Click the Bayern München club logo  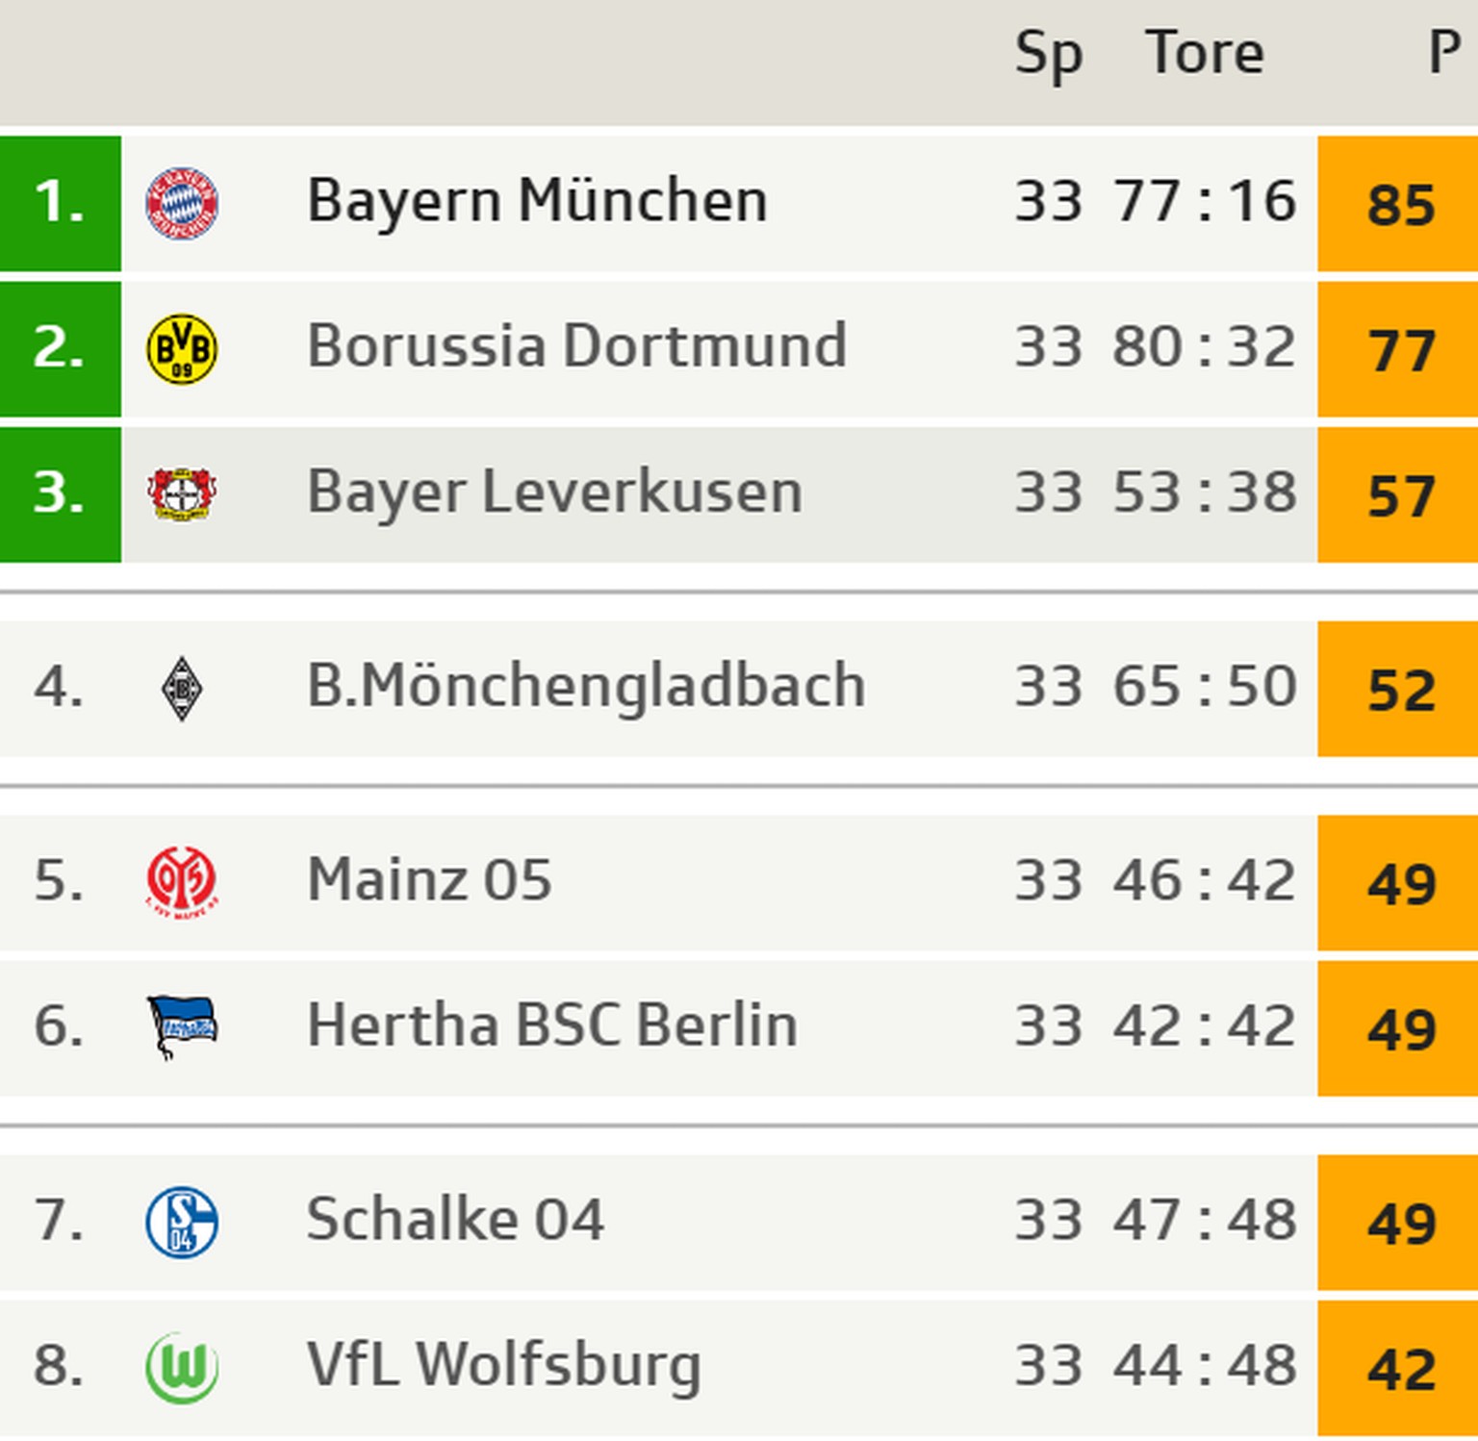pos(182,203)
